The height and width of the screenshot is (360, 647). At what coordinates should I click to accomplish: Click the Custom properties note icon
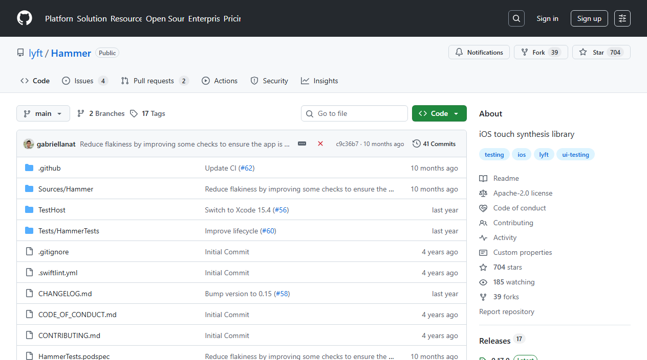(x=483, y=252)
